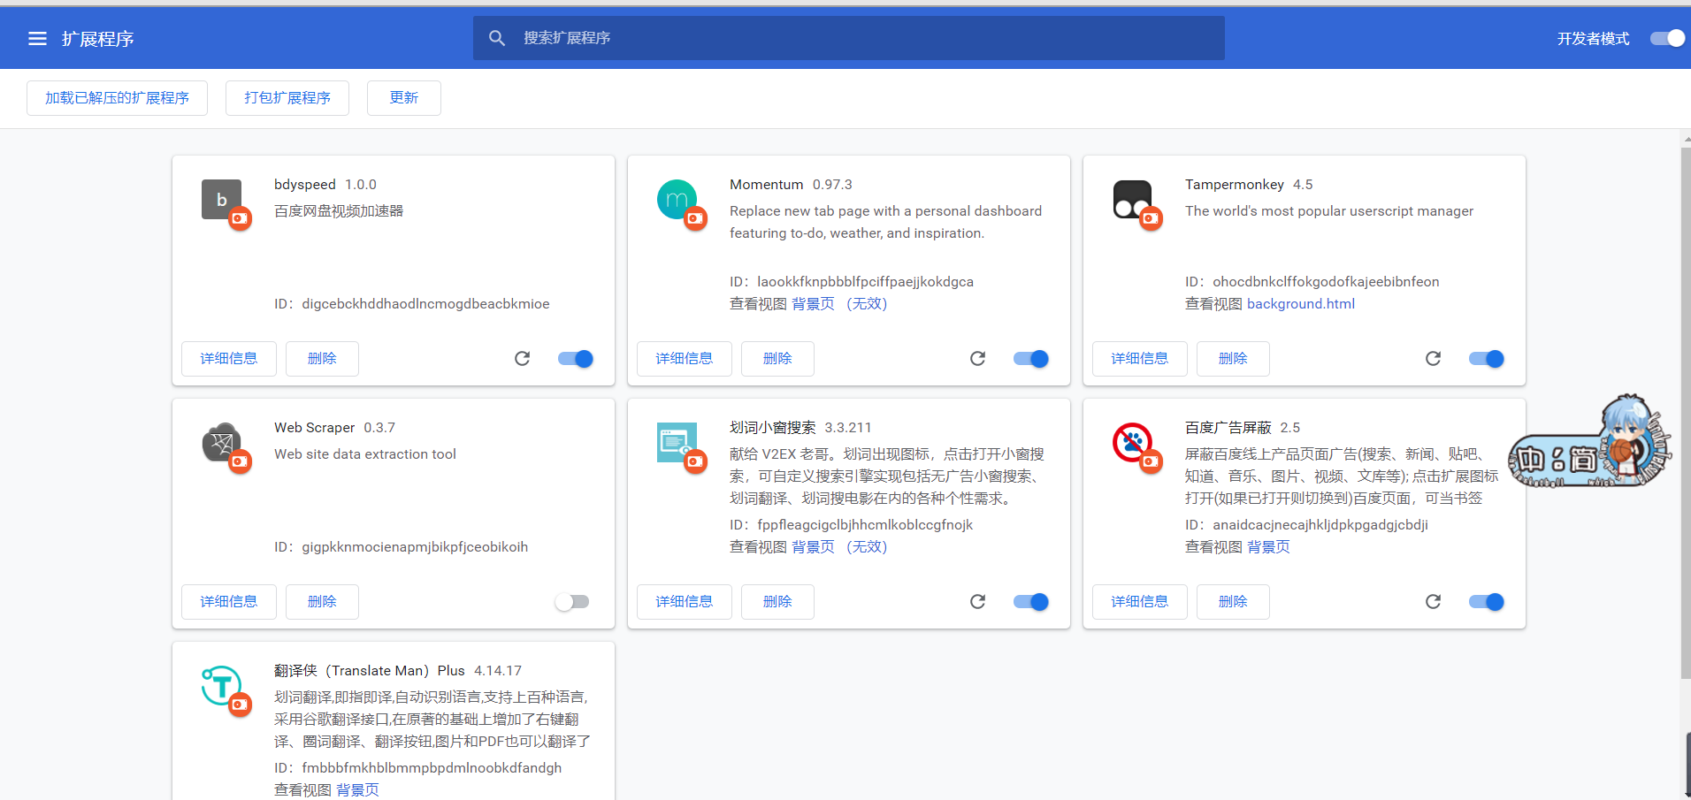The width and height of the screenshot is (1691, 800).
Task: Open 详细信息 for Momentum
Action: click(685, 358)
